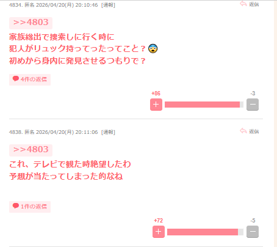Click the +86 vote count
Viewport: 277px width, 247px height.
tap(156, 94)
